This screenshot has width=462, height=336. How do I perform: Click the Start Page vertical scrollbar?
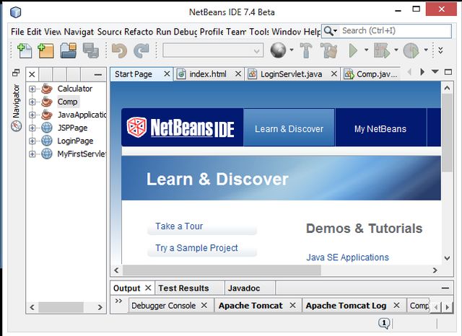click(x=447, y=133)
